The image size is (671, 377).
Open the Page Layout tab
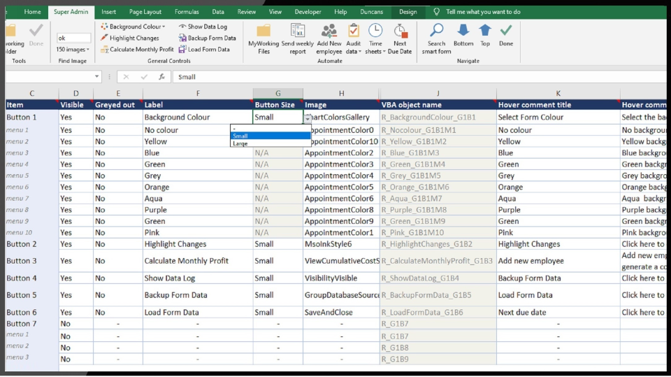145,12
